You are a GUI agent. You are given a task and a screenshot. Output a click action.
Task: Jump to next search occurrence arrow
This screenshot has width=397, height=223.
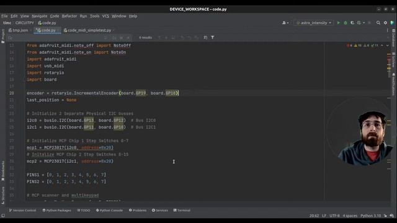point(166,37)
